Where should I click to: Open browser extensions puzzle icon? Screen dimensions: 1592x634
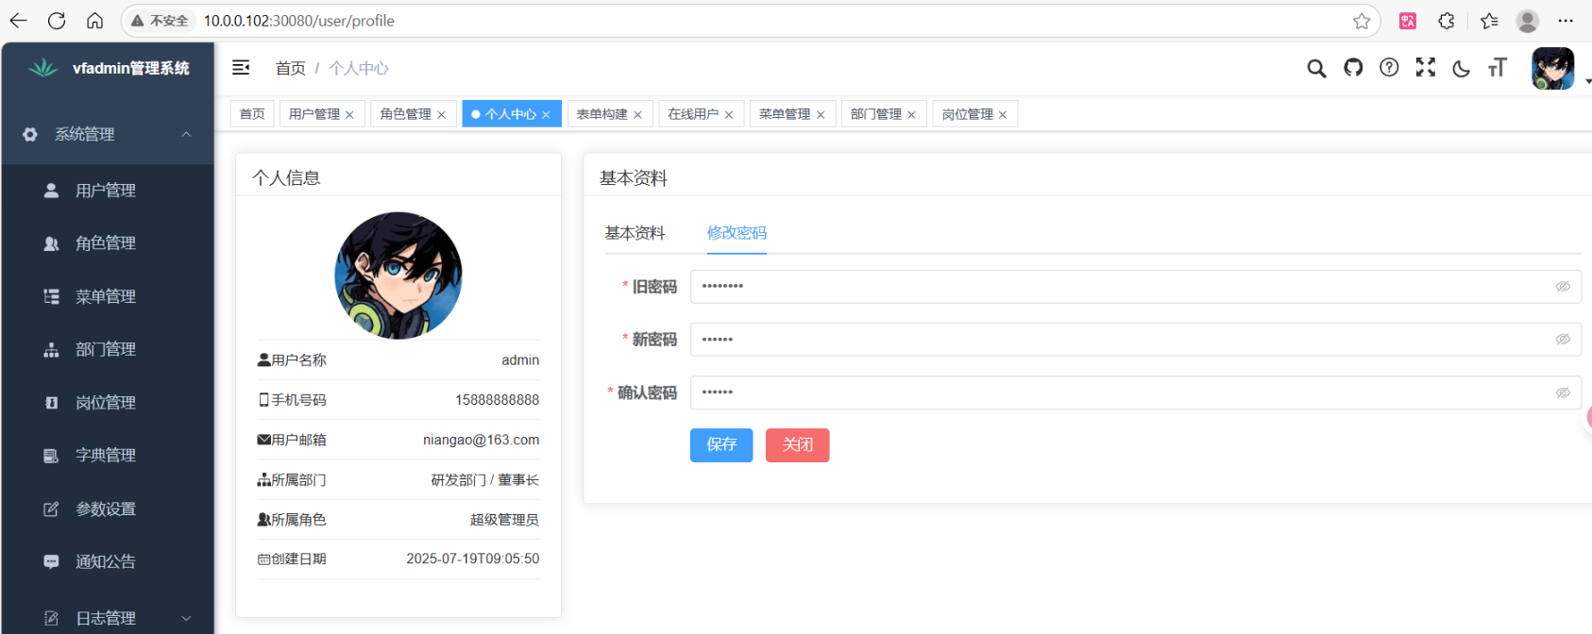(x=1446, y=21)
